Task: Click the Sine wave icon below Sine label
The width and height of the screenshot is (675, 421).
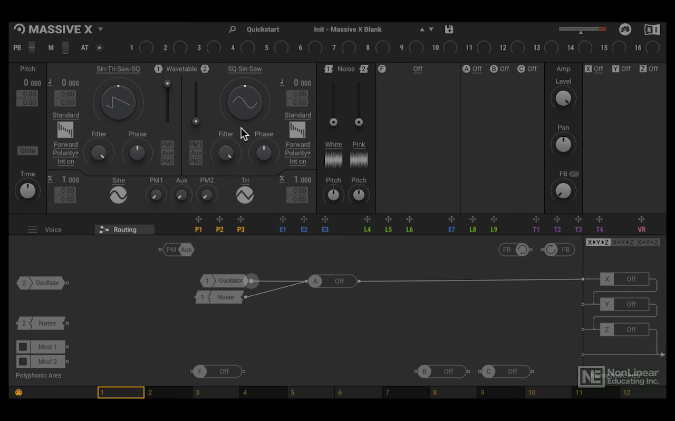Action: tap(118, 195)
